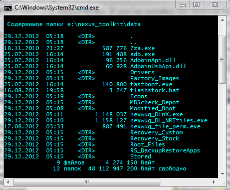Click the summary text 12 папок

pos(67,168)
